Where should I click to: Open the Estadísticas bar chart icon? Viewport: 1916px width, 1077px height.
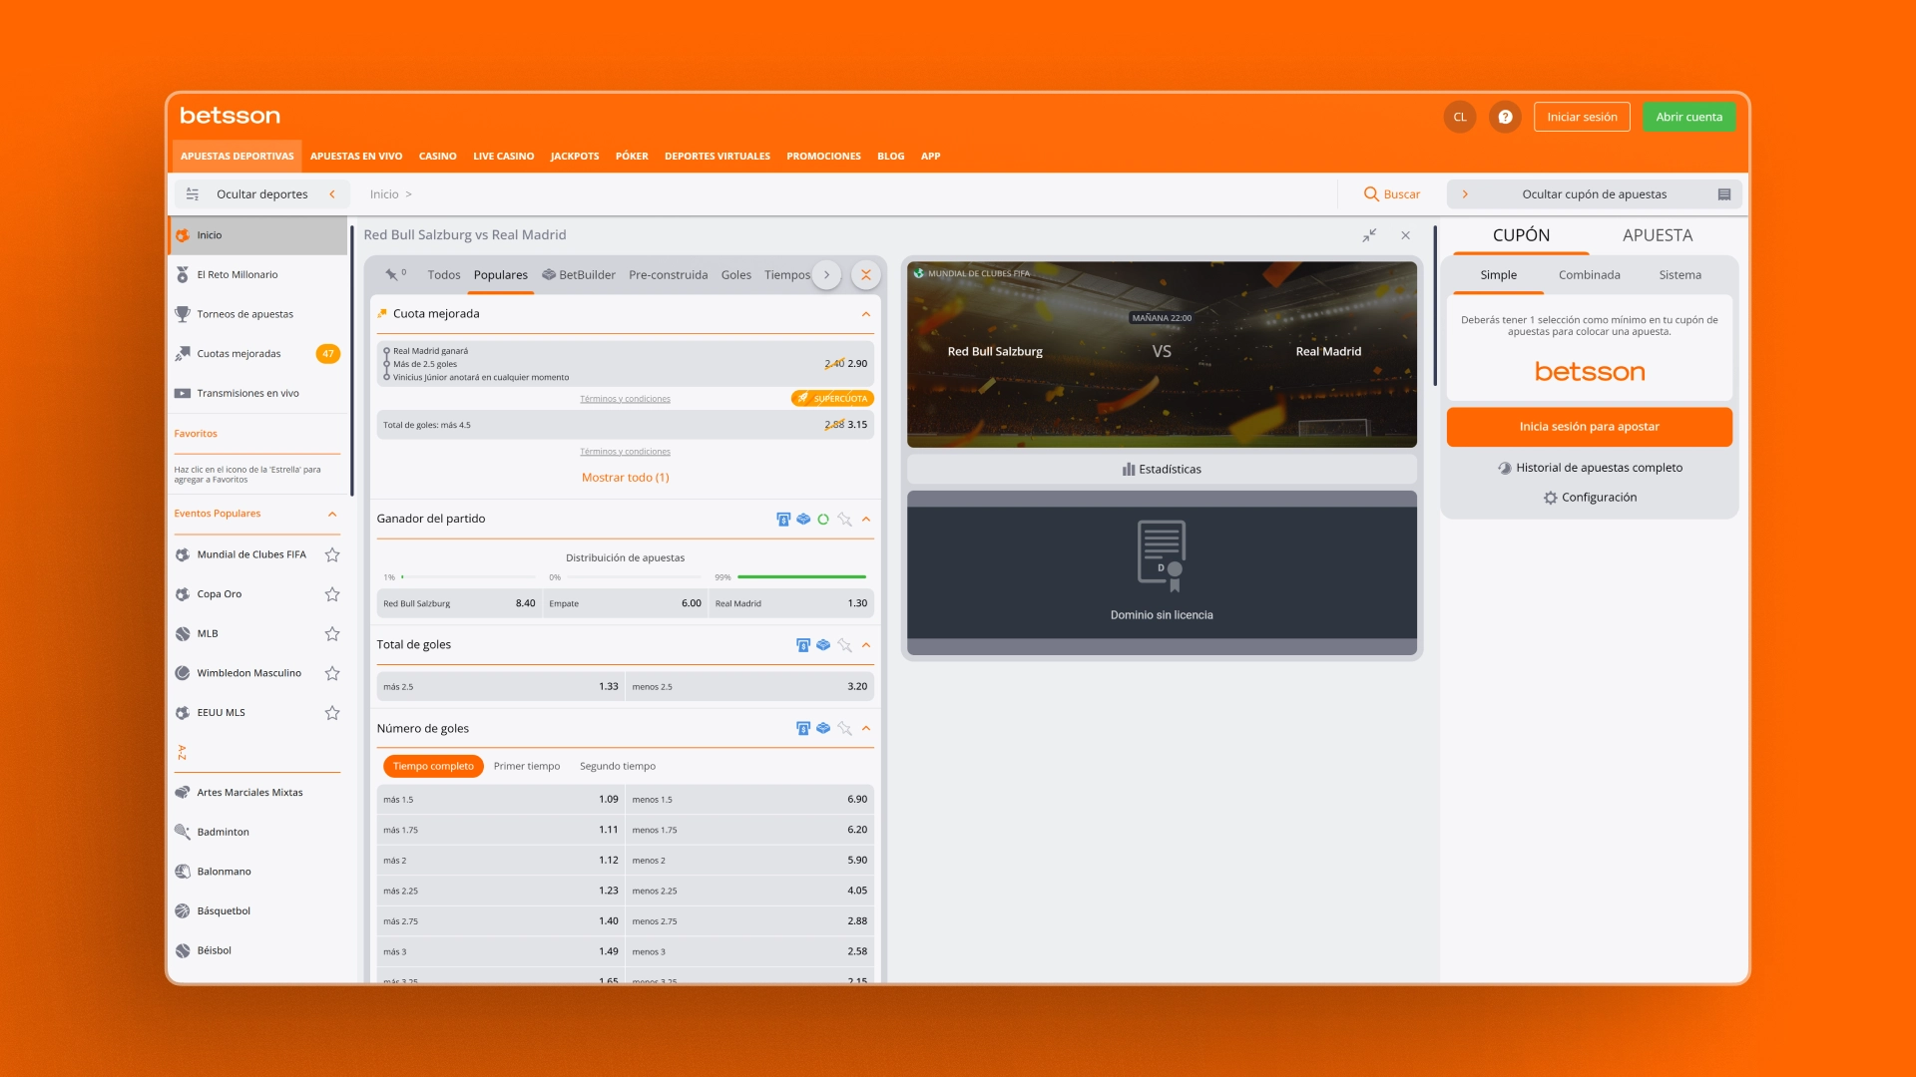click(x=1129, y=469)
